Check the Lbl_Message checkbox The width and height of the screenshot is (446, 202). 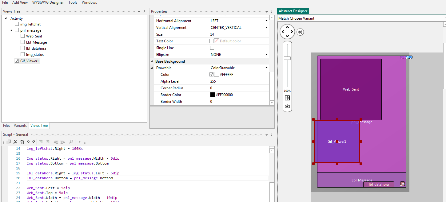coord(23,42)
